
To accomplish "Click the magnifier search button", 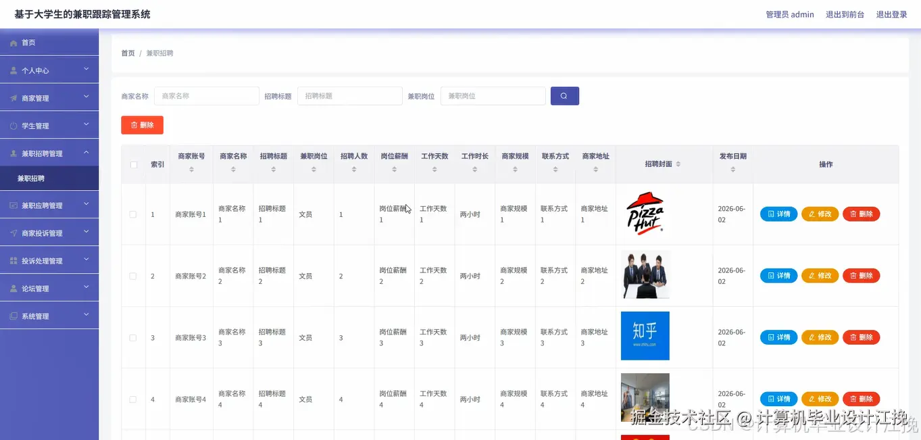I will (x=565, y=96).
